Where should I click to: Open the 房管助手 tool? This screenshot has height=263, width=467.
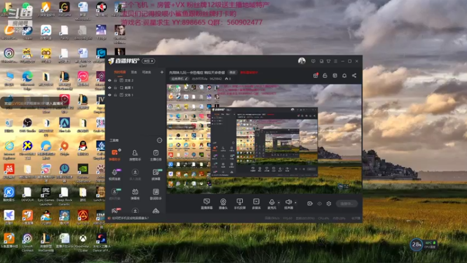135,155
